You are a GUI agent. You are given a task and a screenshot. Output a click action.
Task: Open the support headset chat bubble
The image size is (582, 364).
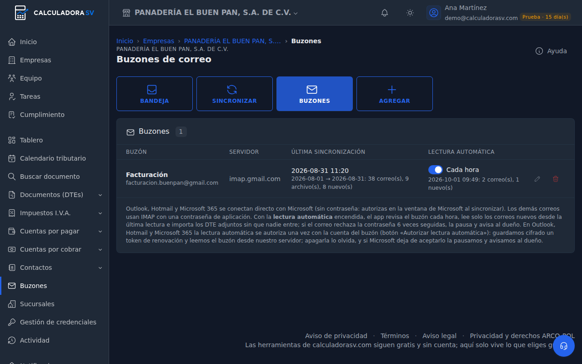564,346
